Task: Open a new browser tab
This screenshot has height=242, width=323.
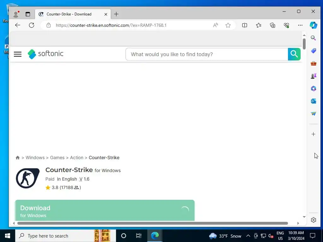Action: click(116, 14)
